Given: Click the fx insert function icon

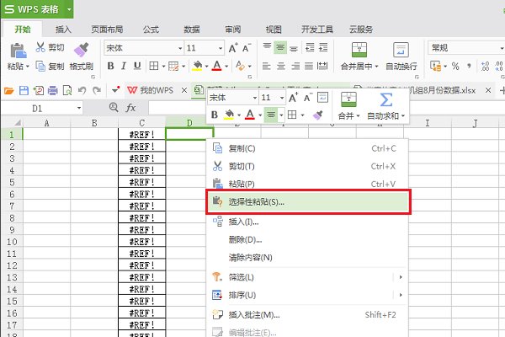Looking at the screenshot, I should point(130,108).
